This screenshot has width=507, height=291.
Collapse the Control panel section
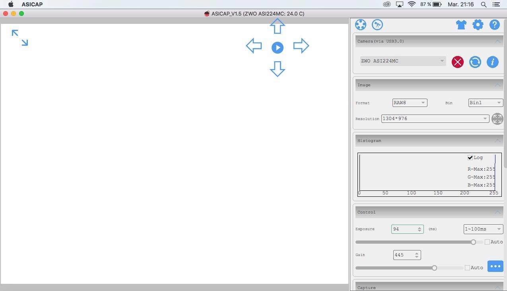point(497,212)
